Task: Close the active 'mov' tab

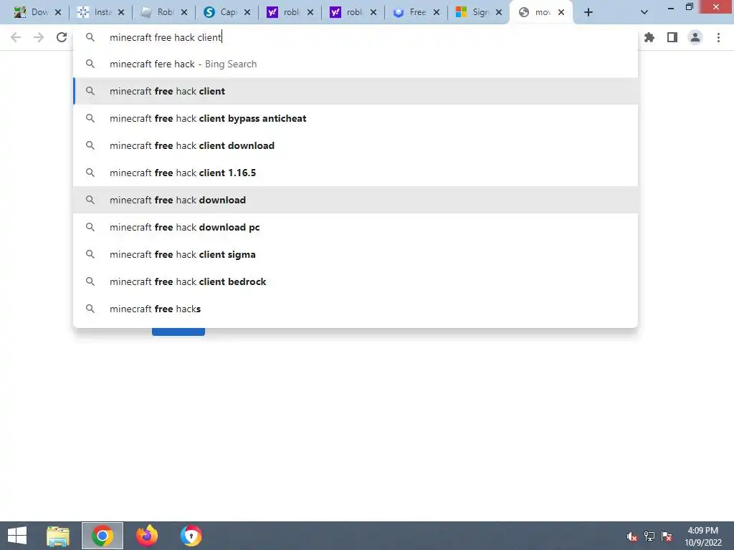Action: [x=561, y=13]
